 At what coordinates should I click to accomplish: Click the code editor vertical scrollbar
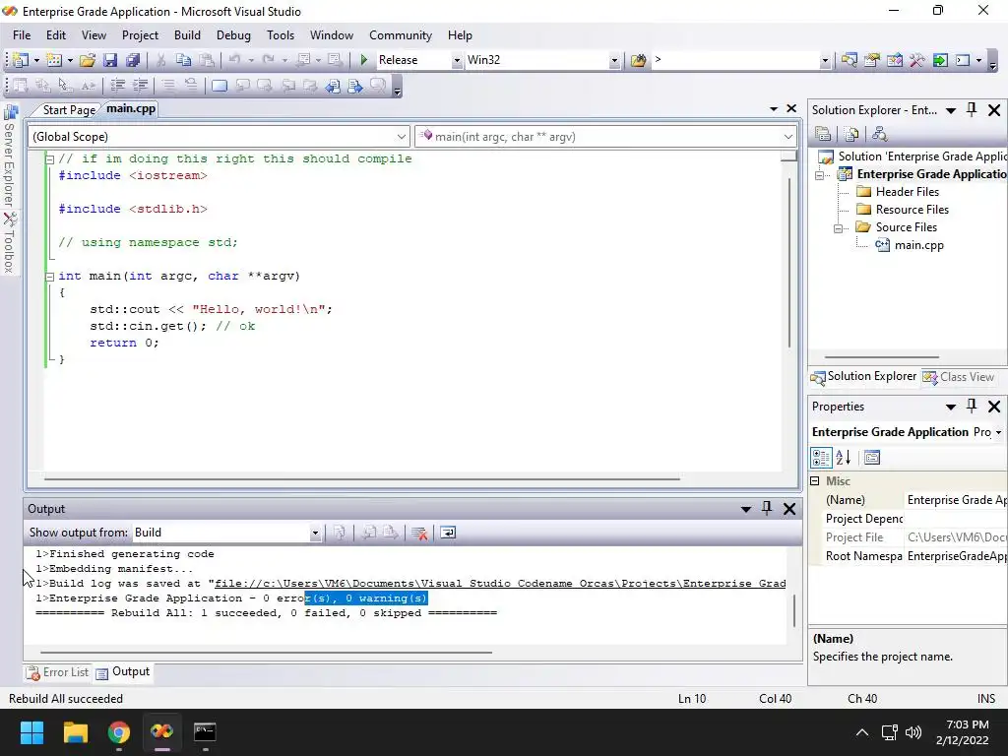click(789, 262)
